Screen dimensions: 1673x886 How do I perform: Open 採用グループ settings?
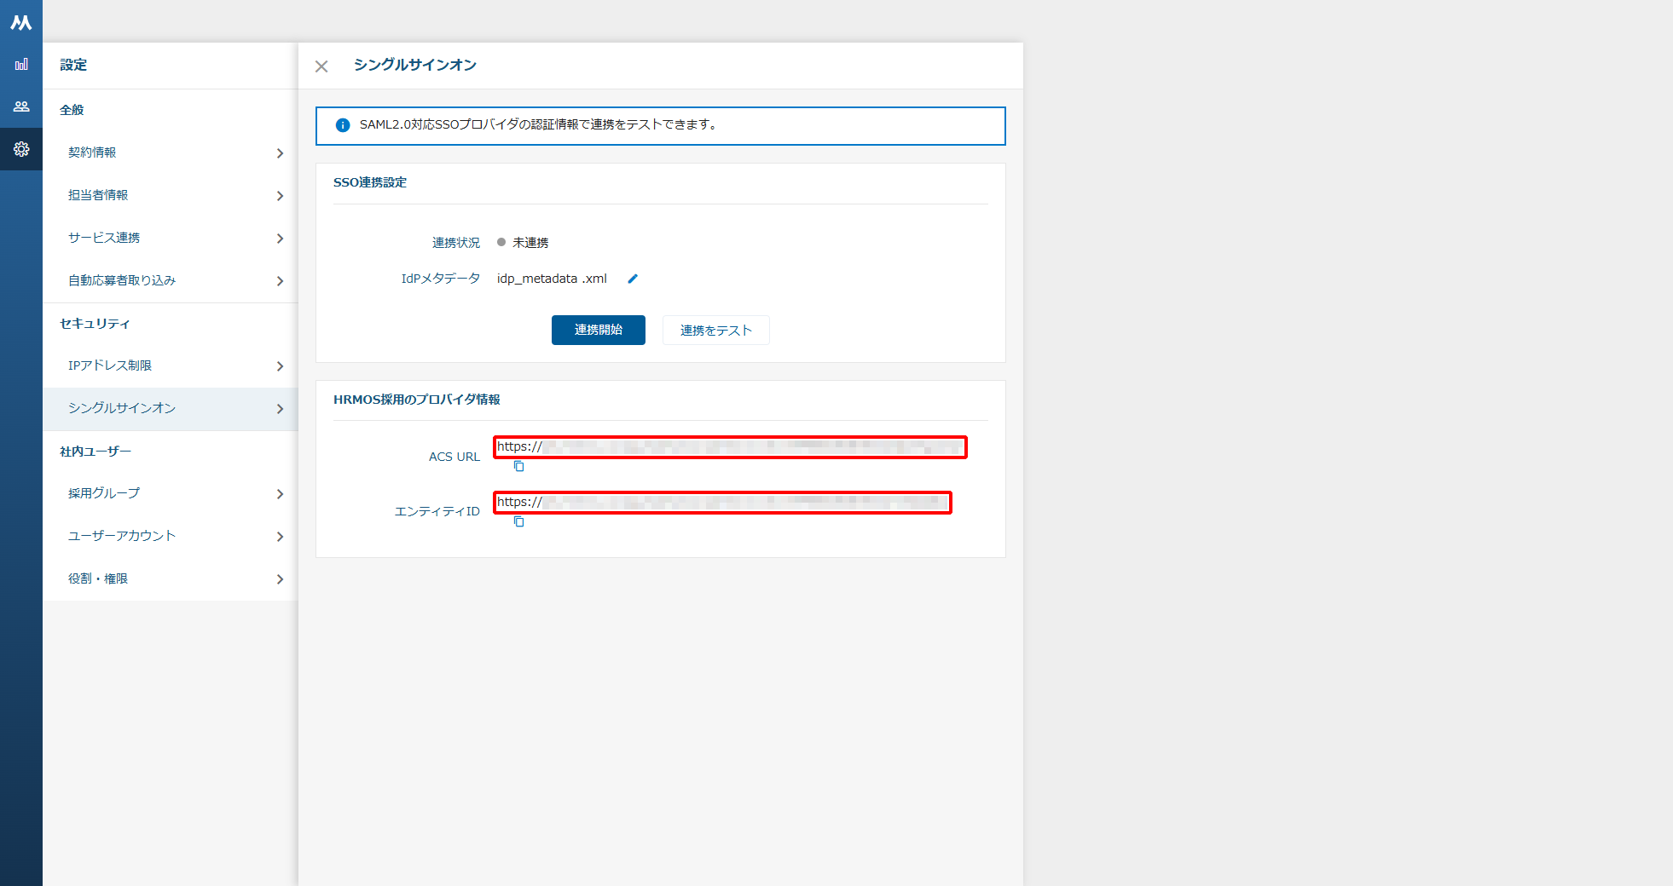click(x=171, y=493)
